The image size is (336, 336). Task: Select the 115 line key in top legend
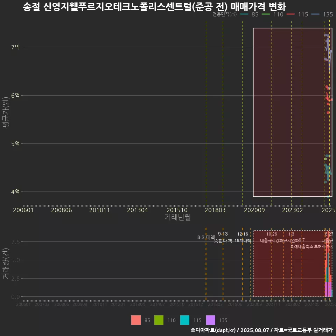[x=290, y=14]
